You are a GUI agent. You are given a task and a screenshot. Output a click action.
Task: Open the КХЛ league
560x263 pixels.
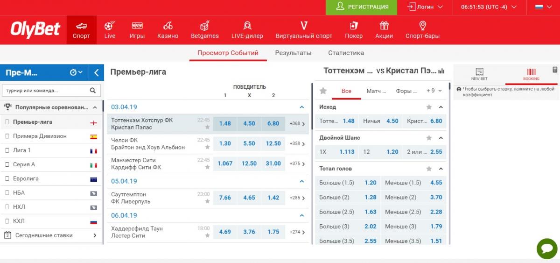pos(51,221)
